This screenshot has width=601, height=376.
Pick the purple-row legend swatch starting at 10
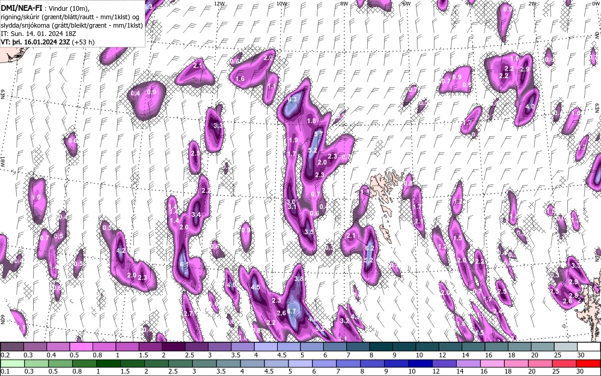click(x=427, y=347)
